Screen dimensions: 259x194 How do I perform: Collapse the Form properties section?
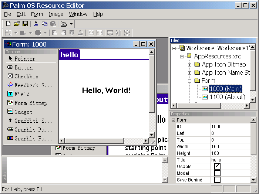pyautogui.click(x=173, y=120)
